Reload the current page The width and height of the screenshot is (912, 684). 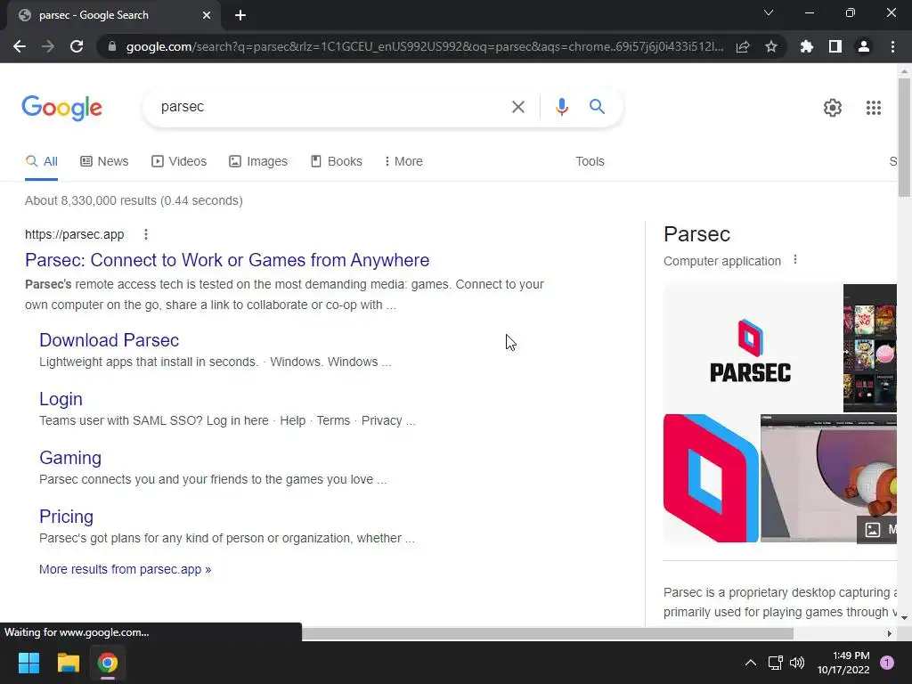(77, 46)
